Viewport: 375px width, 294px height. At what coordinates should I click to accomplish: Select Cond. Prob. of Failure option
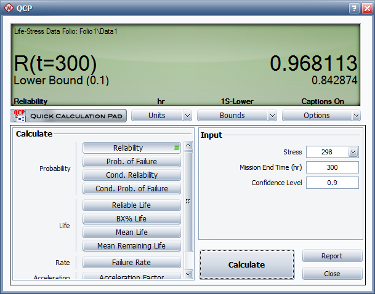(x=131, y=189)
